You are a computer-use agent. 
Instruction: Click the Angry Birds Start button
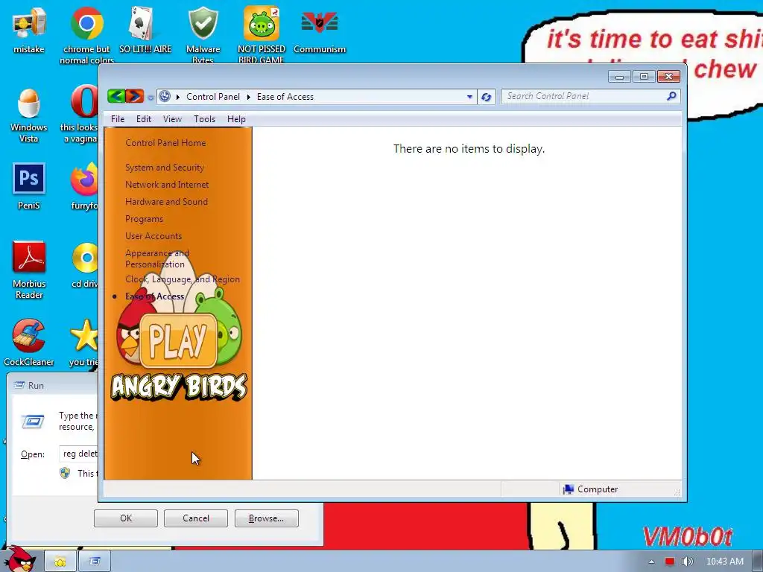(x=20, y=559)
